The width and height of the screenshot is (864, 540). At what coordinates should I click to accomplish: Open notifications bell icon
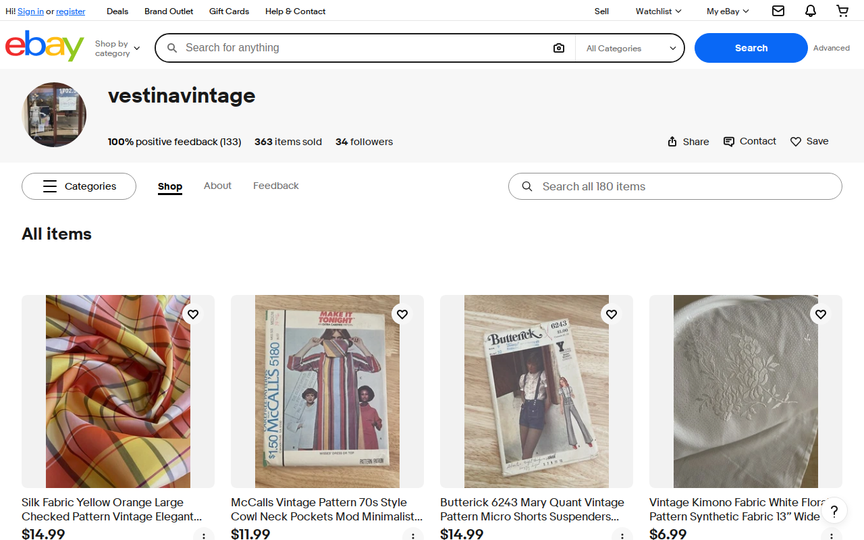[811, 11]
